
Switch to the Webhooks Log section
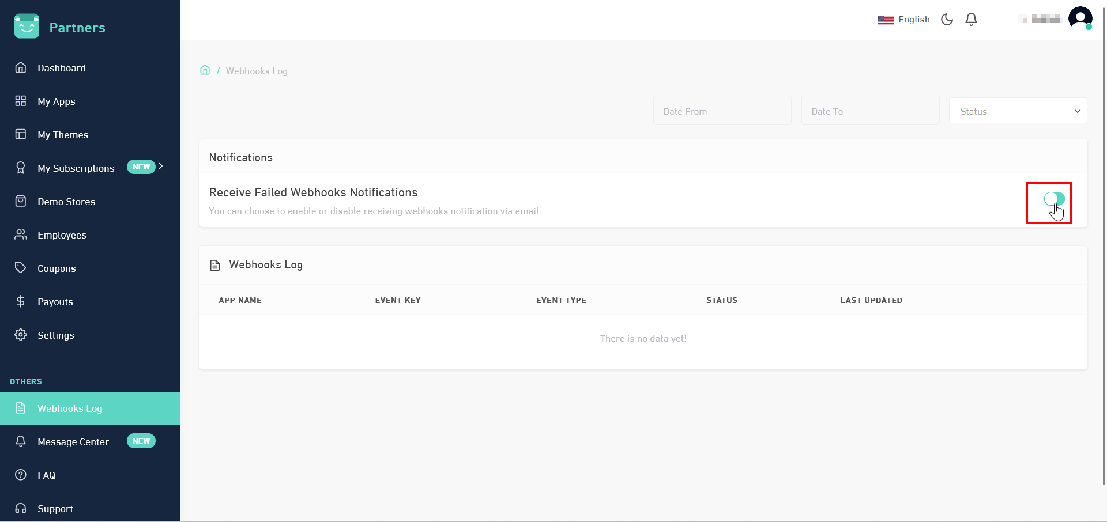pyautogui.click(x=69, y=408)
